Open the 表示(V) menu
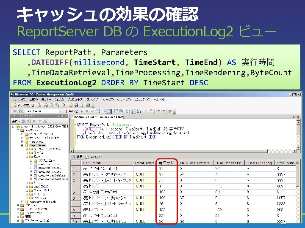 pos(46,100)
